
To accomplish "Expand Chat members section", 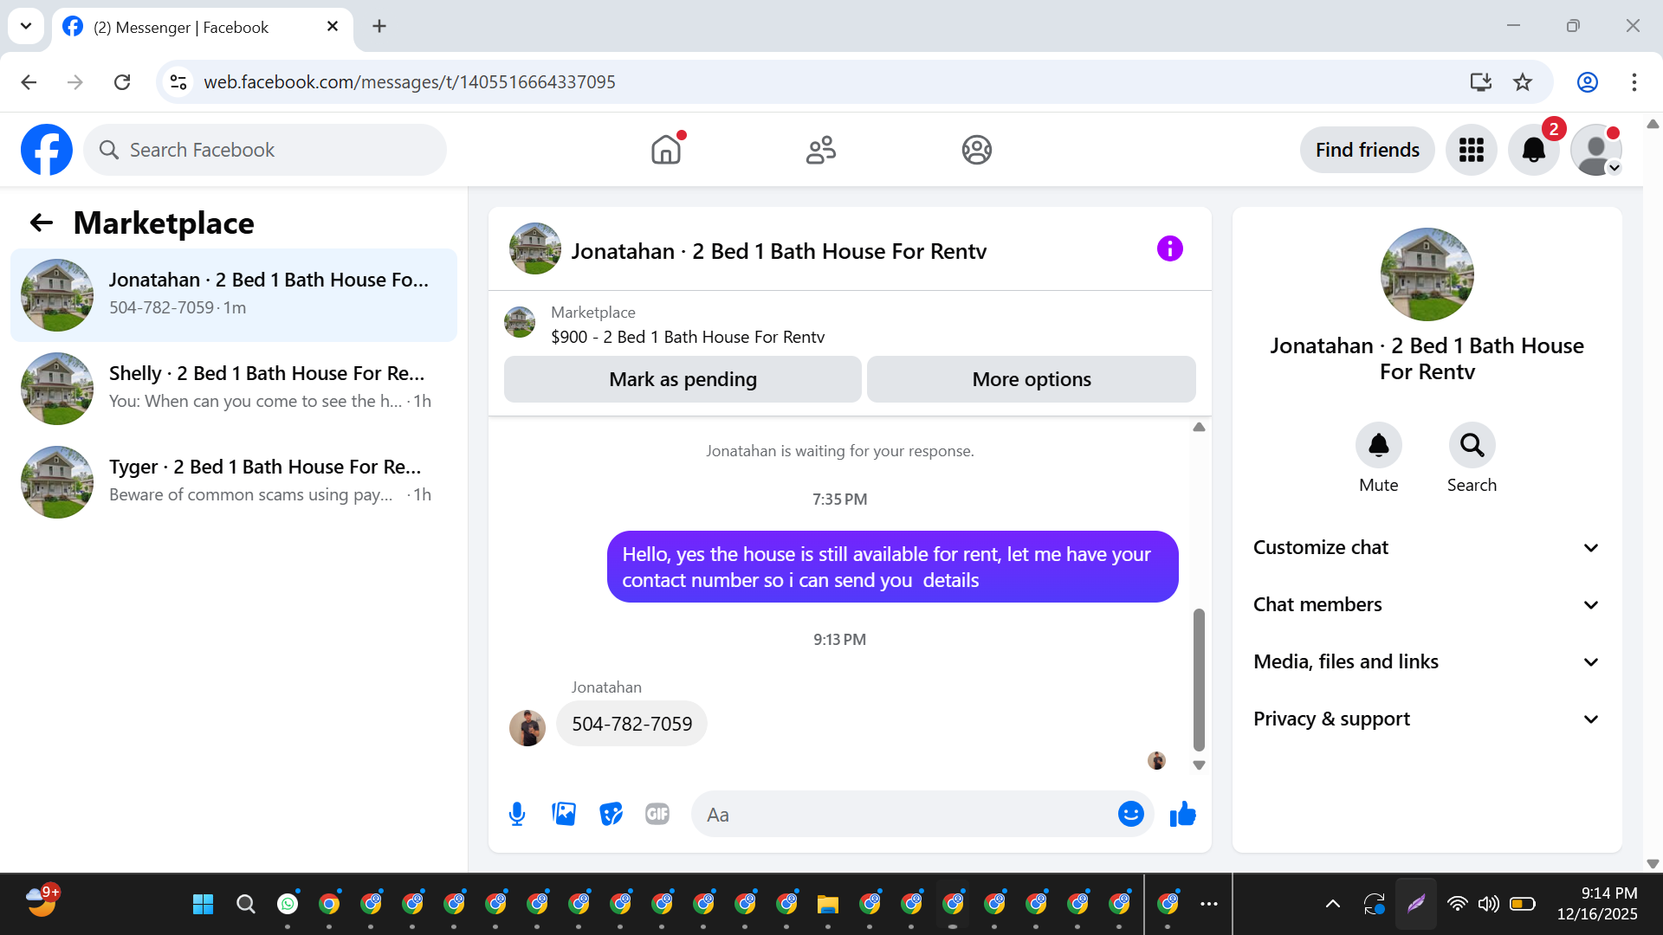I will pos(1426,604).
